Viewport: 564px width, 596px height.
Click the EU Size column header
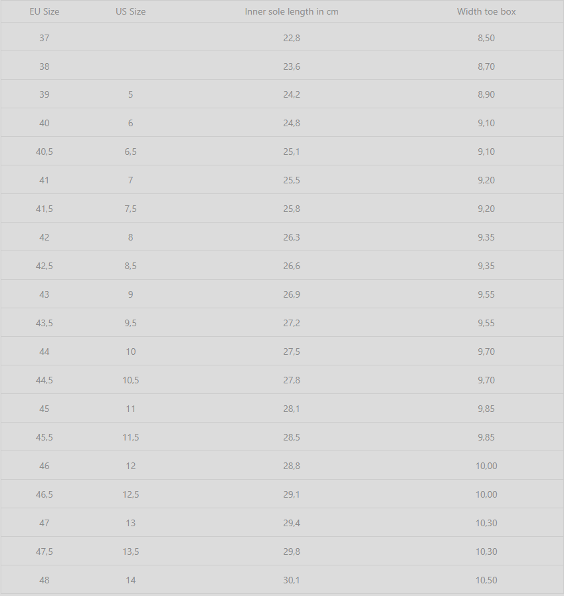[45, 11]
